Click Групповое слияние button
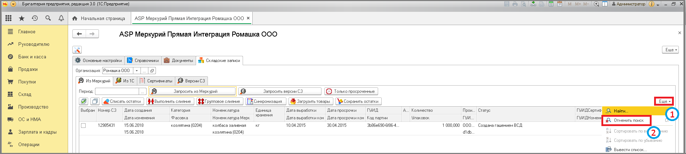 coord(220,101)
